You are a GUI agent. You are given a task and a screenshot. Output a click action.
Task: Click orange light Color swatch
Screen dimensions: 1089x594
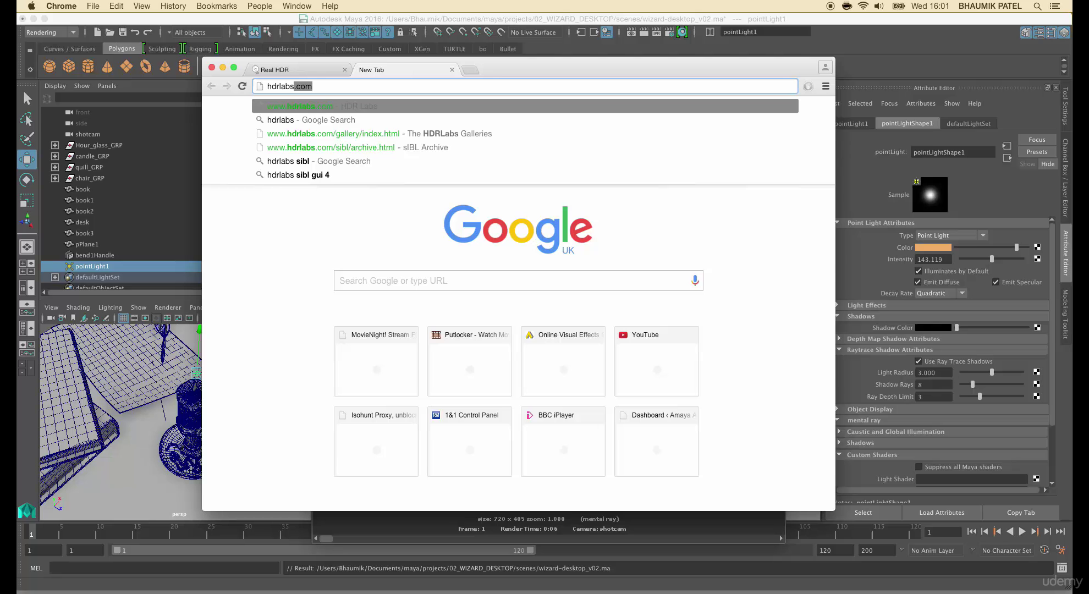click(933, 248)
